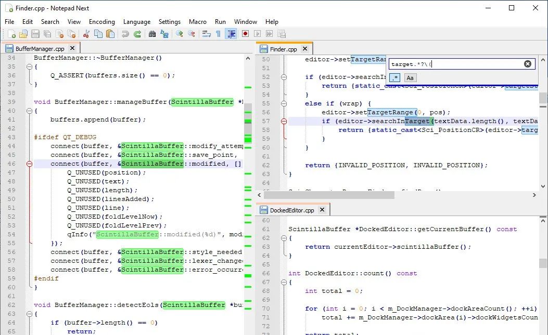The width and height of the screenshot is (548, 335).
Task: Click the macro playback icon
Action: tap(257, 34)
